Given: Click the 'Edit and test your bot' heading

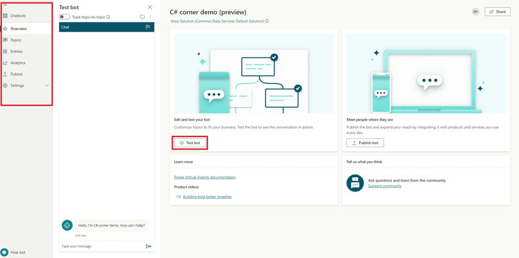Looking at the screenshot, I should [192, 119].
